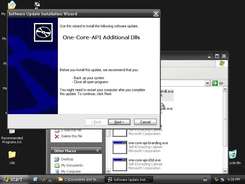Select Recommended Programs.txt on the desktop
The image size is (245, 184).
pos(12,136)
